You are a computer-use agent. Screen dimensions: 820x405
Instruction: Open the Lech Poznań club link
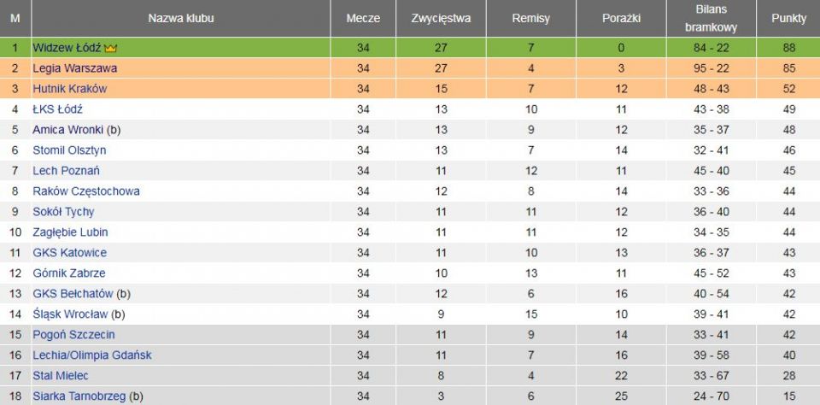pyautogui.click(x=66, y=171)
